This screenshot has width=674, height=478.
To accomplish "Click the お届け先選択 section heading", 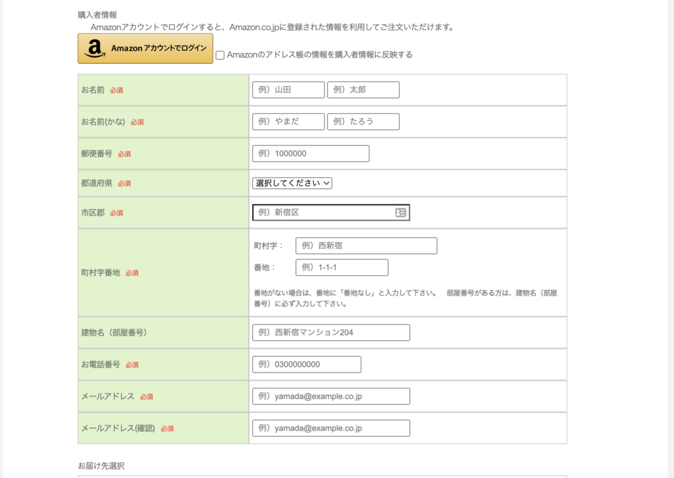I will click(x=101, y=465).
